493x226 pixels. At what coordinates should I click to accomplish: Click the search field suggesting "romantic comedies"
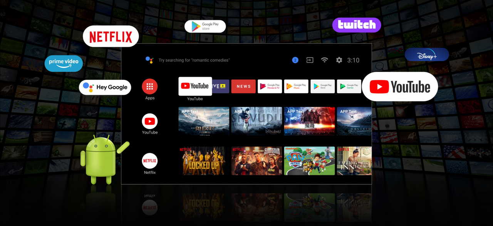tap(194, 60)
